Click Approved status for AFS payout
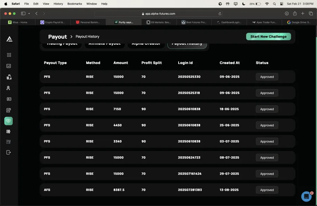 [x=267, y=190]
